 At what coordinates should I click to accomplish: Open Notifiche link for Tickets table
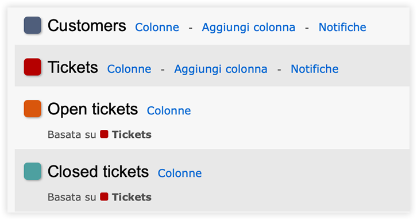[315, 69]
